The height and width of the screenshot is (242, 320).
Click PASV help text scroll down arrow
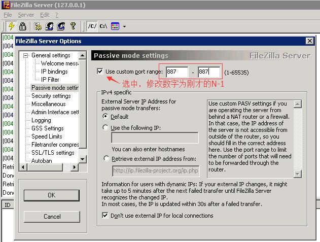point(298,174)
